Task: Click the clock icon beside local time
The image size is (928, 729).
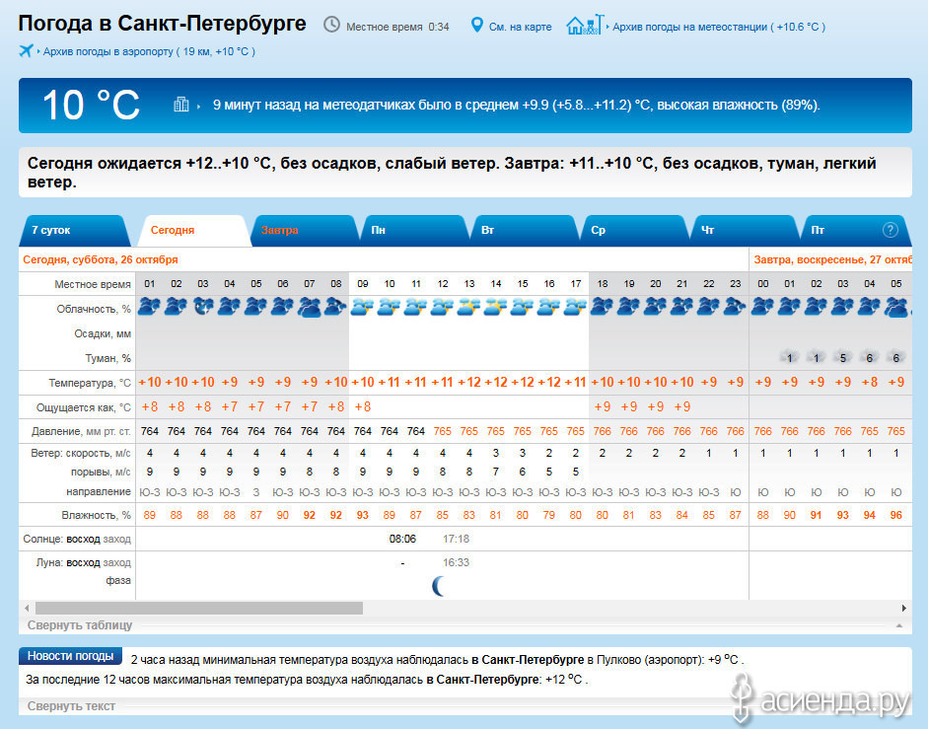Action: pyautogui.click(x=331, y=25)
